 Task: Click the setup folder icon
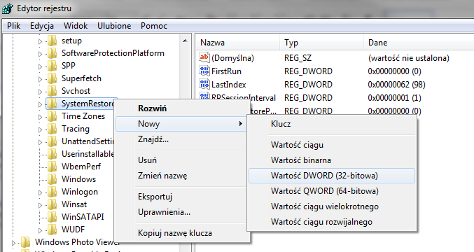(x=53, y=41)
